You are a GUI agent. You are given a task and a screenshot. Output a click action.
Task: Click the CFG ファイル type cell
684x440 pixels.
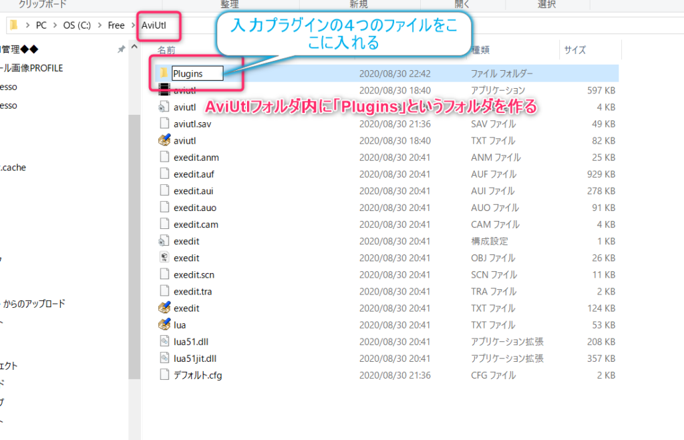coord(494,375)
